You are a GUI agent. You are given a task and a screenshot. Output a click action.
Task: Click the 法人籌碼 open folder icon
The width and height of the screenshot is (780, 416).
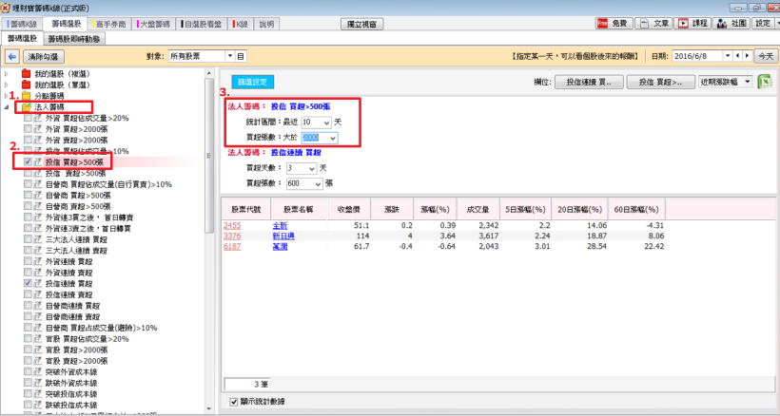[27, 107]
